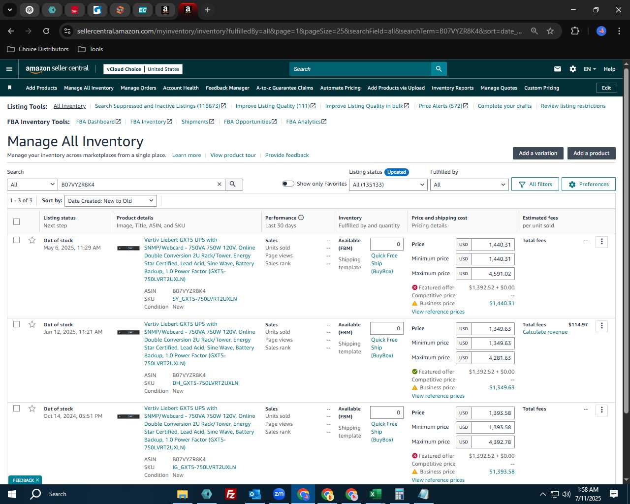Open the browser tab search dropdown arrow
Screen dimensions: 630x504
pyautogui.click(x=9, y=10)
